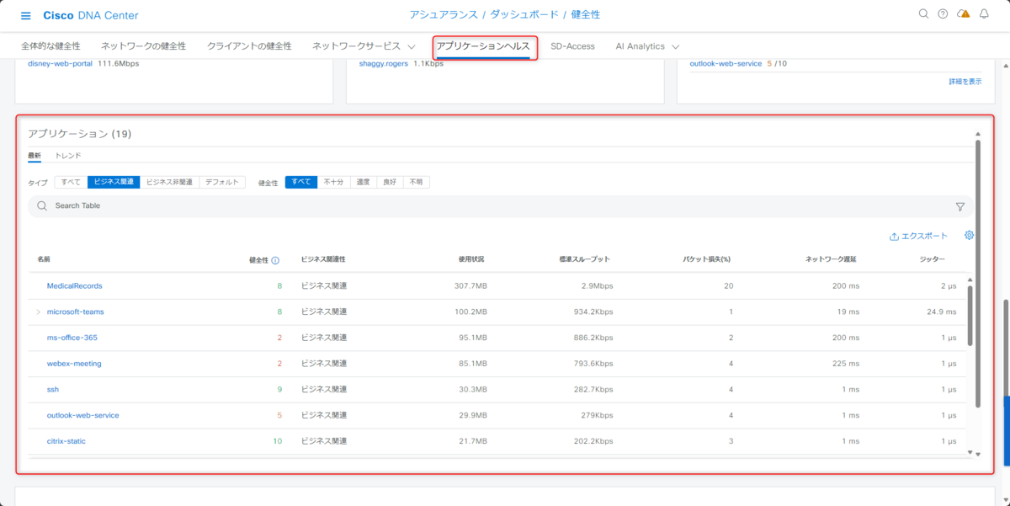
Task: Open the help question mark icon
Action: coord(943,14)
